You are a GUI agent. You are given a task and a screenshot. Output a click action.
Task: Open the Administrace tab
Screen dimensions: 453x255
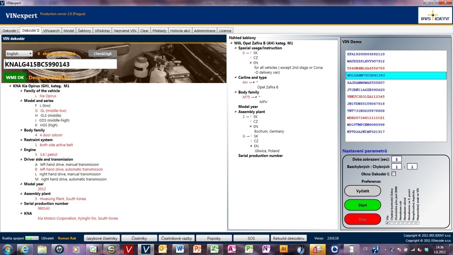[x=205, y=31]
